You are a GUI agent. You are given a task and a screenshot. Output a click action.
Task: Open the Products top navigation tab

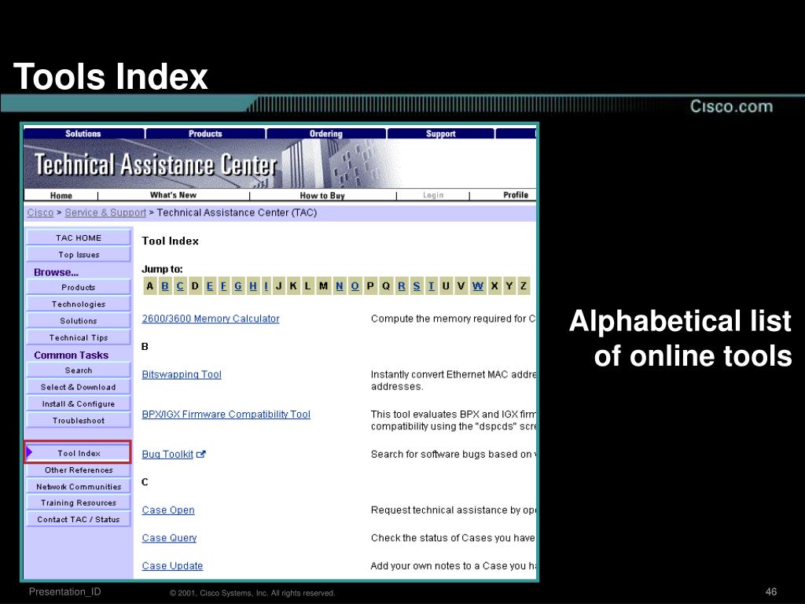(205, 134)
